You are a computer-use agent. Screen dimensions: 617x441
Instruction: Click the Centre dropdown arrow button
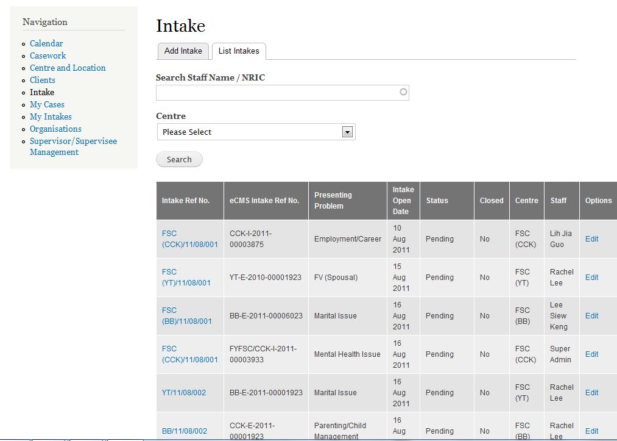(x=347, y=132)
